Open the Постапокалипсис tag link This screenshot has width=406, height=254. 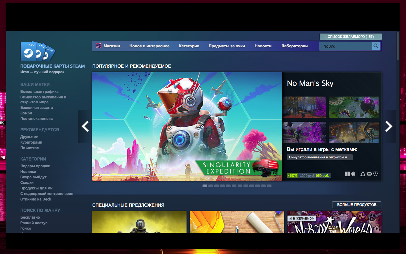click(x=37, y=119)
